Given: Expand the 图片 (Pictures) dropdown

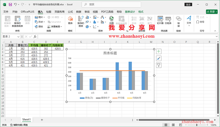Looking at the screenshot, I should point(44,17).
